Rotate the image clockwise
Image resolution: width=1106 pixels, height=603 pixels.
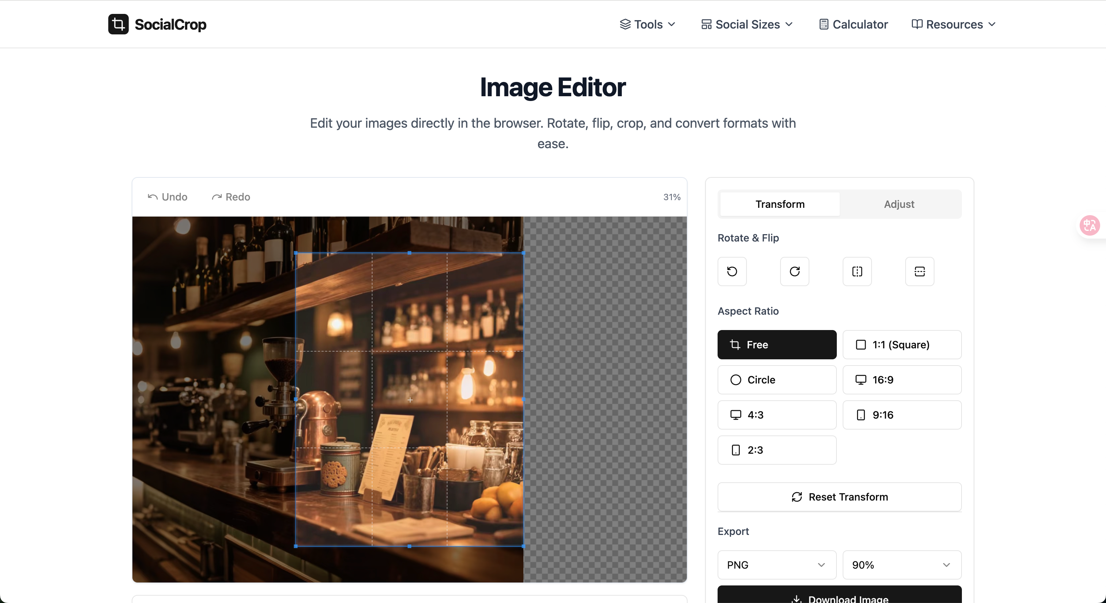coord(794,271)
